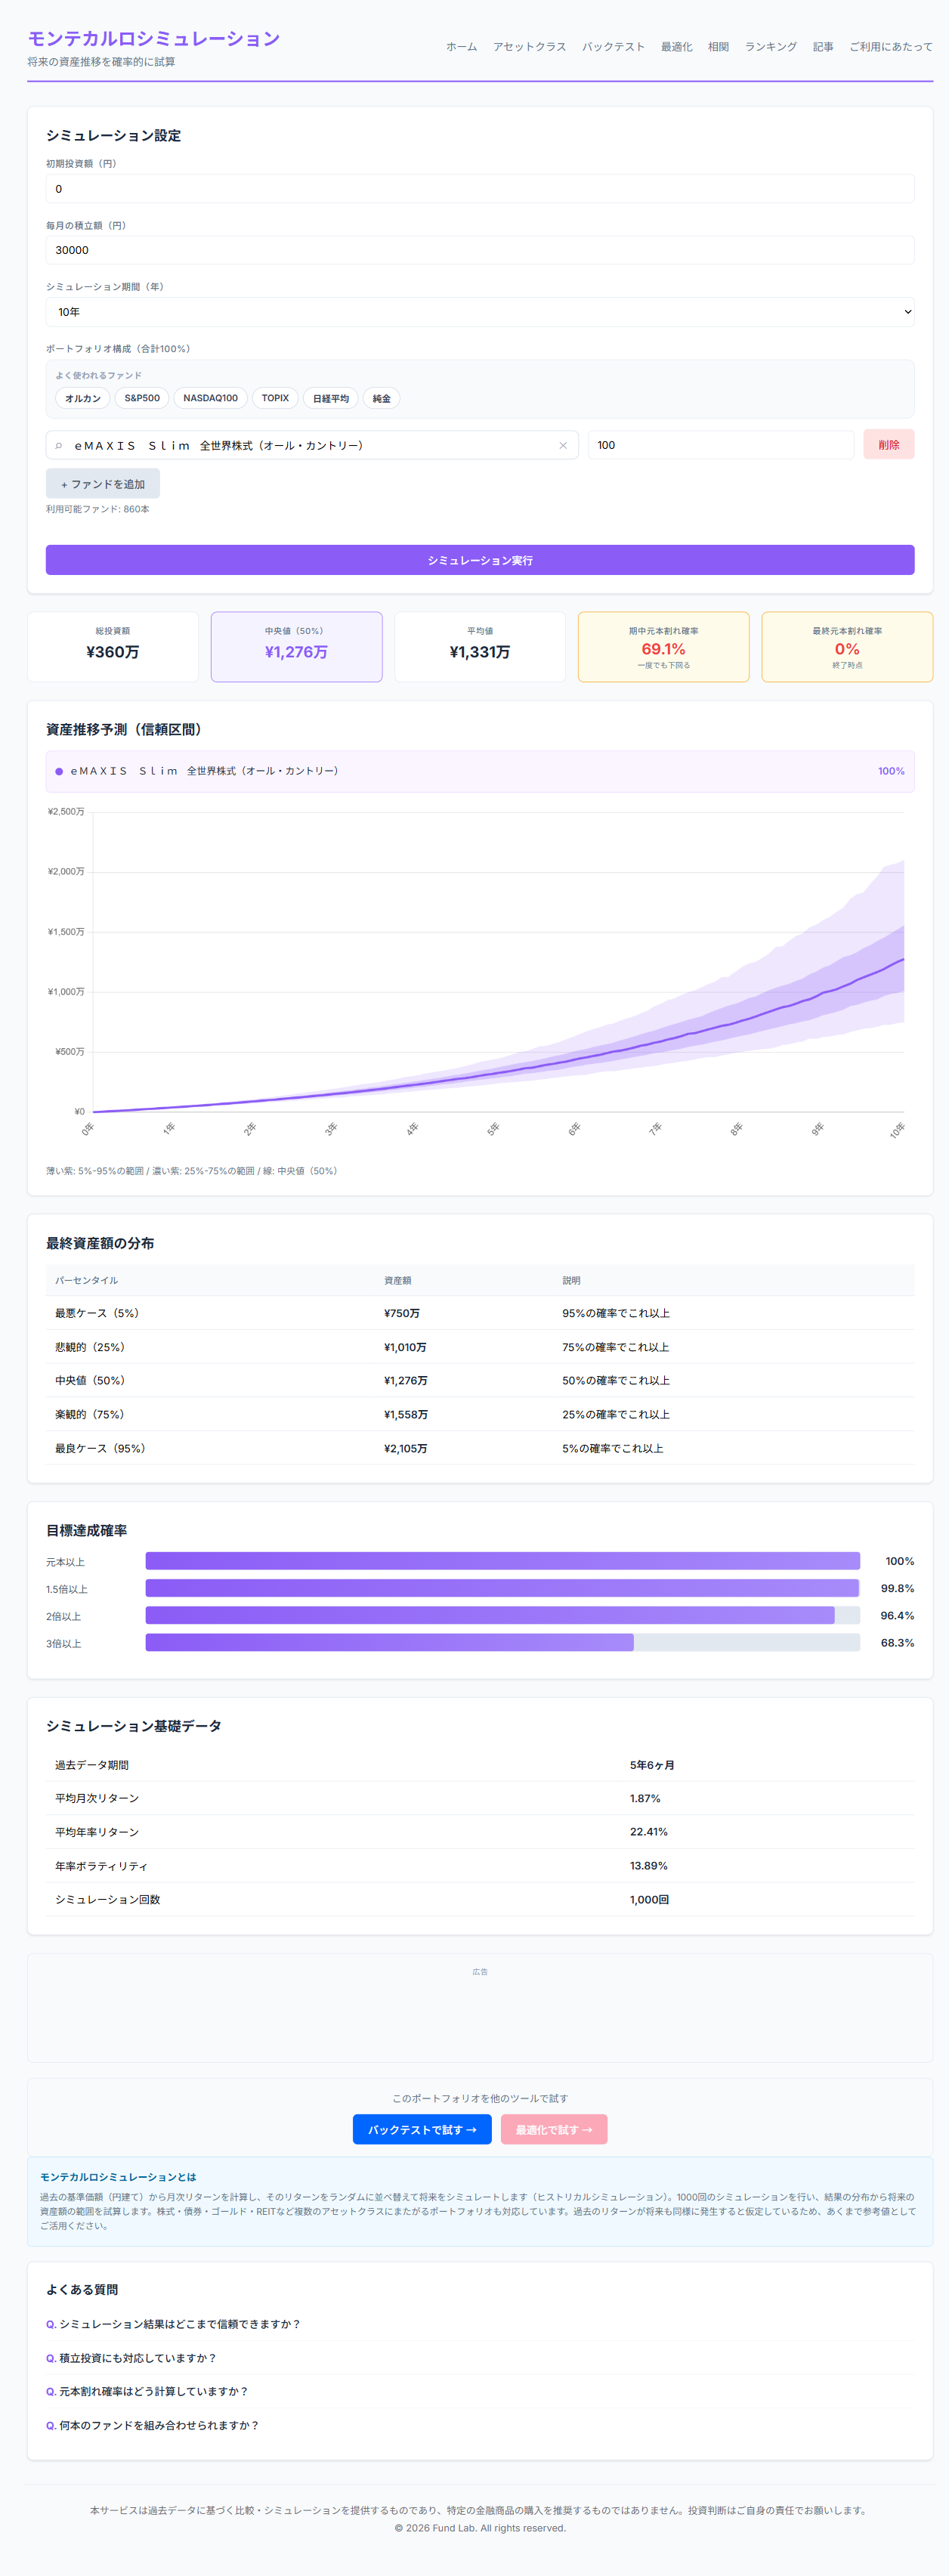Image resolution: width=949 pixels, height=2576 pixels.
Task: Expand FAQ about 積立投資 support
Action: (x=131, y=2358)
